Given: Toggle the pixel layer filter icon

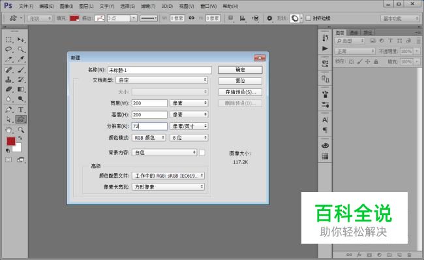Looking at the screenshot, I should tap(372, 41).
